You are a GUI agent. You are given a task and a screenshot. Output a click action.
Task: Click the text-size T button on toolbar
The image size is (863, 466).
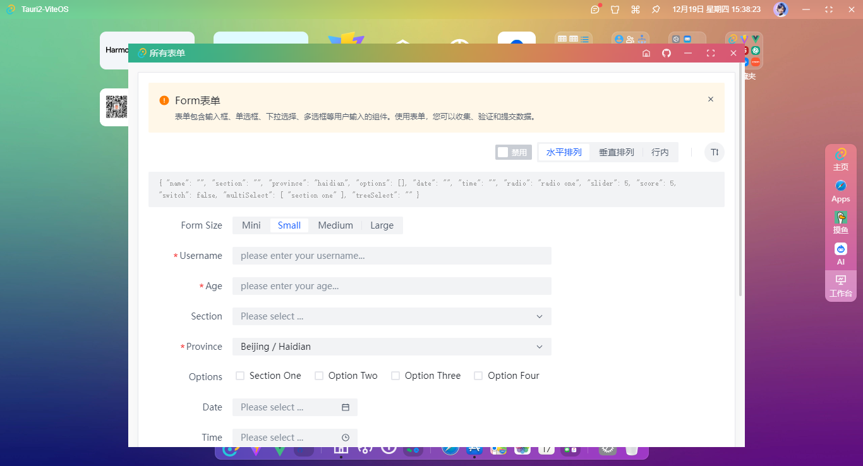click(715, 152)
